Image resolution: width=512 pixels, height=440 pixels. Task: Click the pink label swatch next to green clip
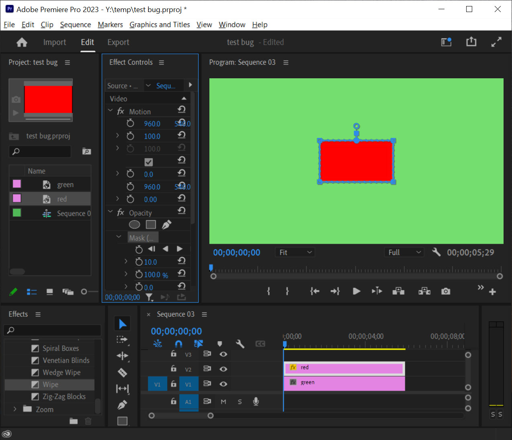16,183
